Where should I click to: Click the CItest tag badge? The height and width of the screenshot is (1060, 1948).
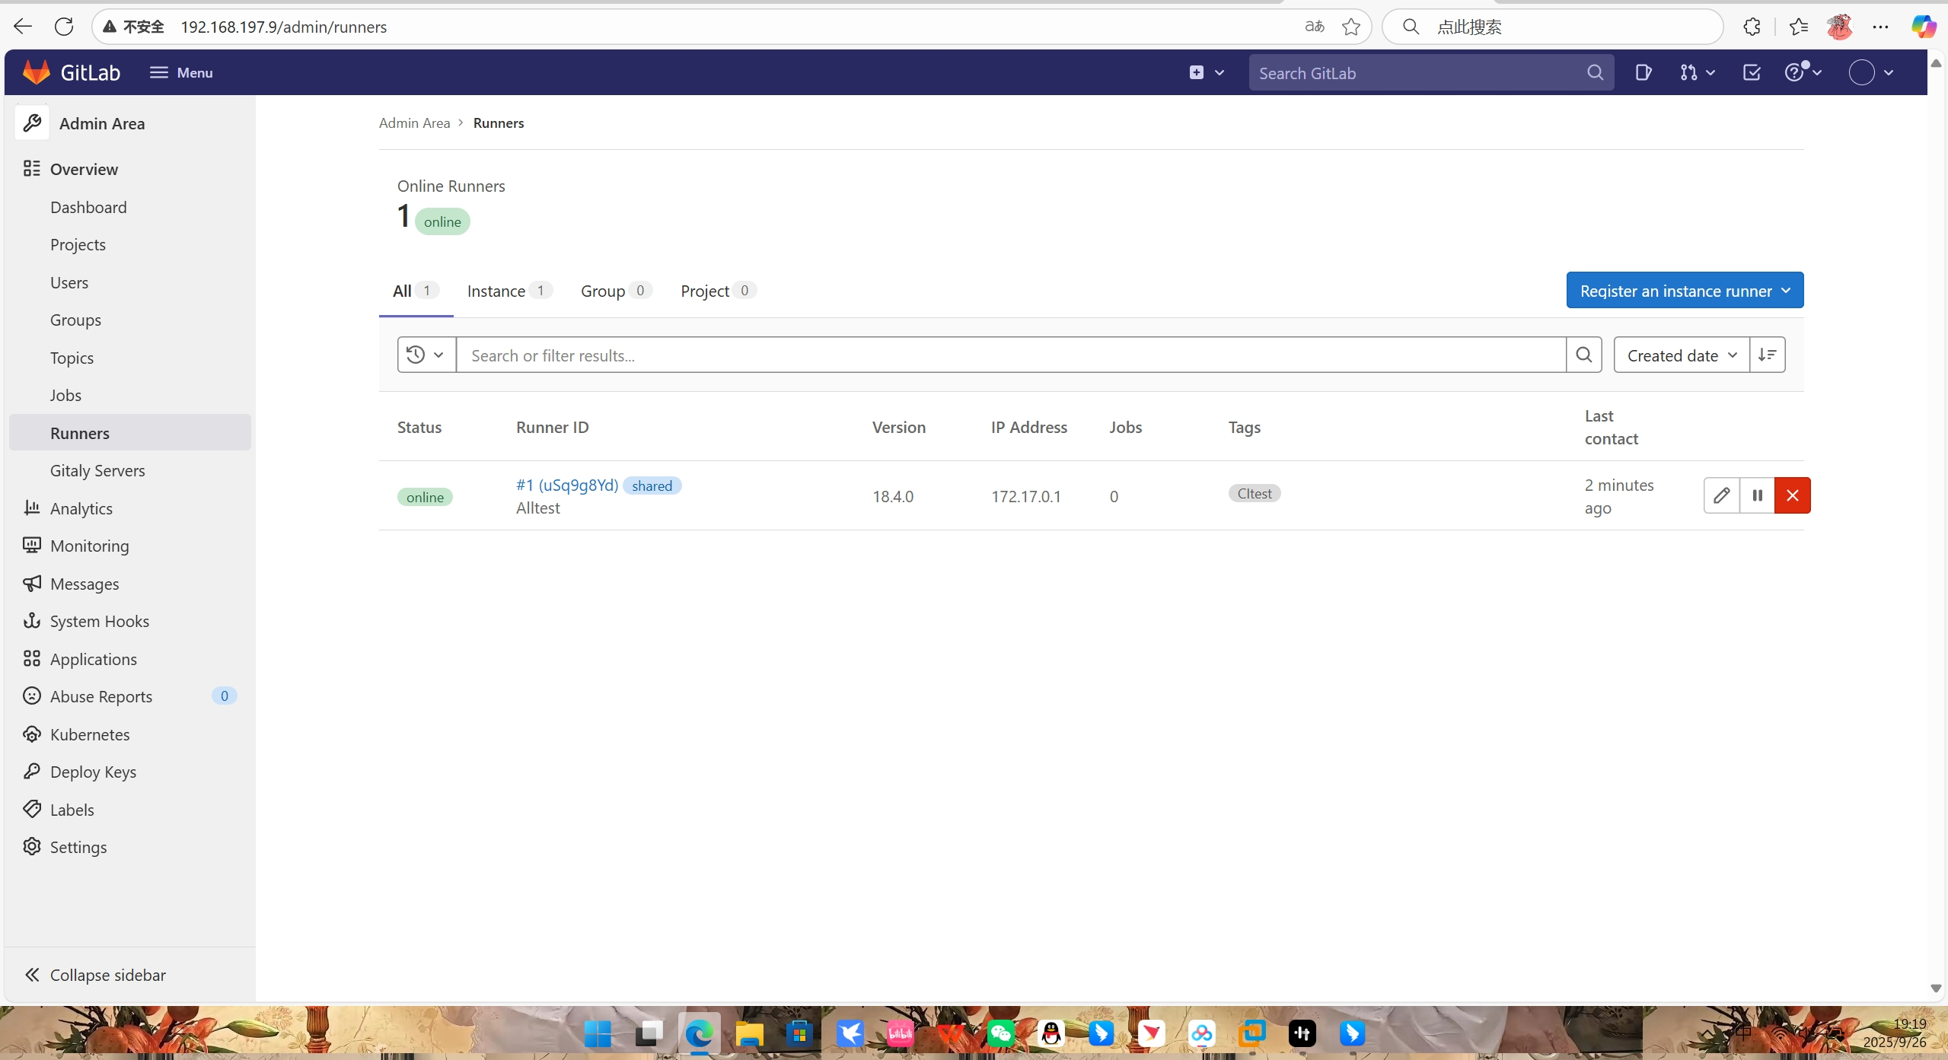coord(1255,493)
